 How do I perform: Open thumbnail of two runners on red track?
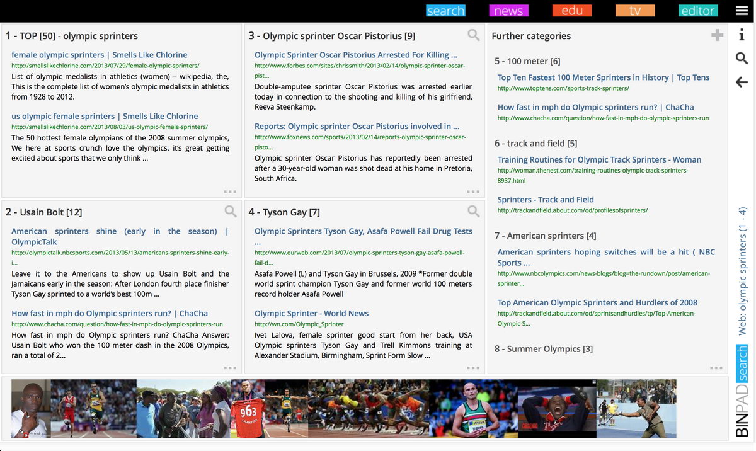(93, 409)
